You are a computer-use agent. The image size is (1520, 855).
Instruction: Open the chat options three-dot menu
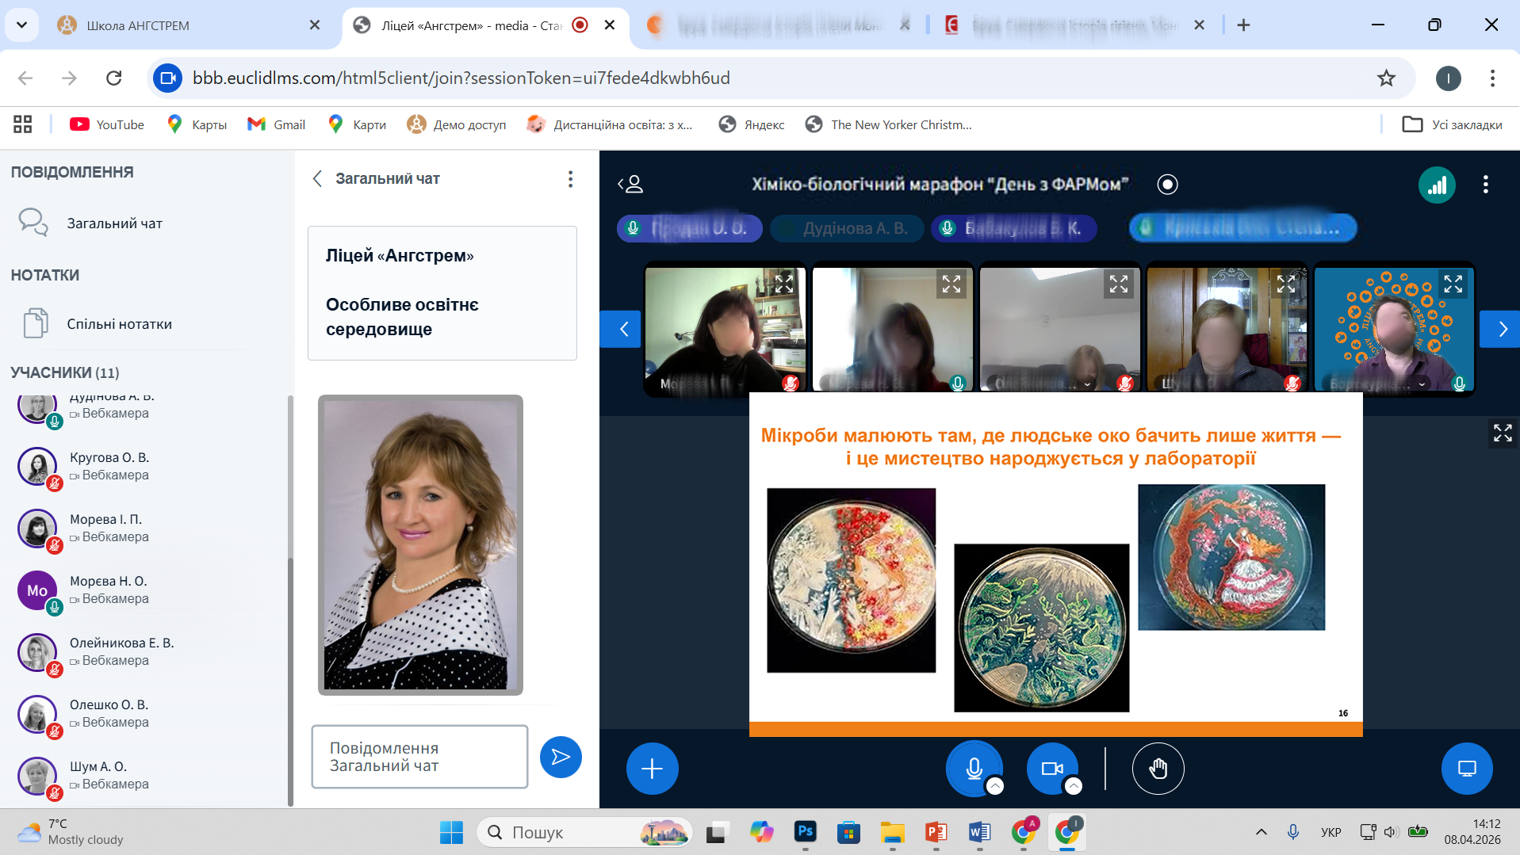(x=570, y=179)
